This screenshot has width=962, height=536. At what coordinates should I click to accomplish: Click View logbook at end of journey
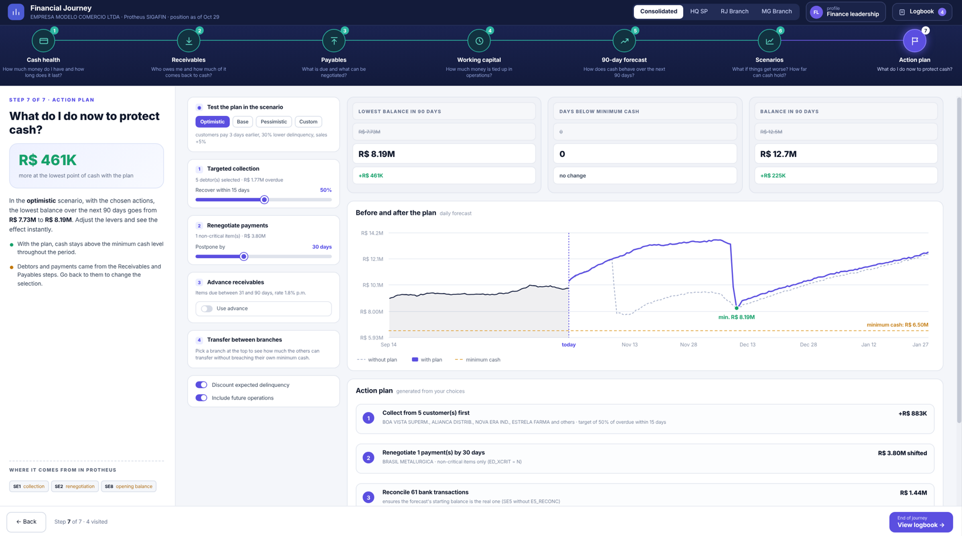921,522
